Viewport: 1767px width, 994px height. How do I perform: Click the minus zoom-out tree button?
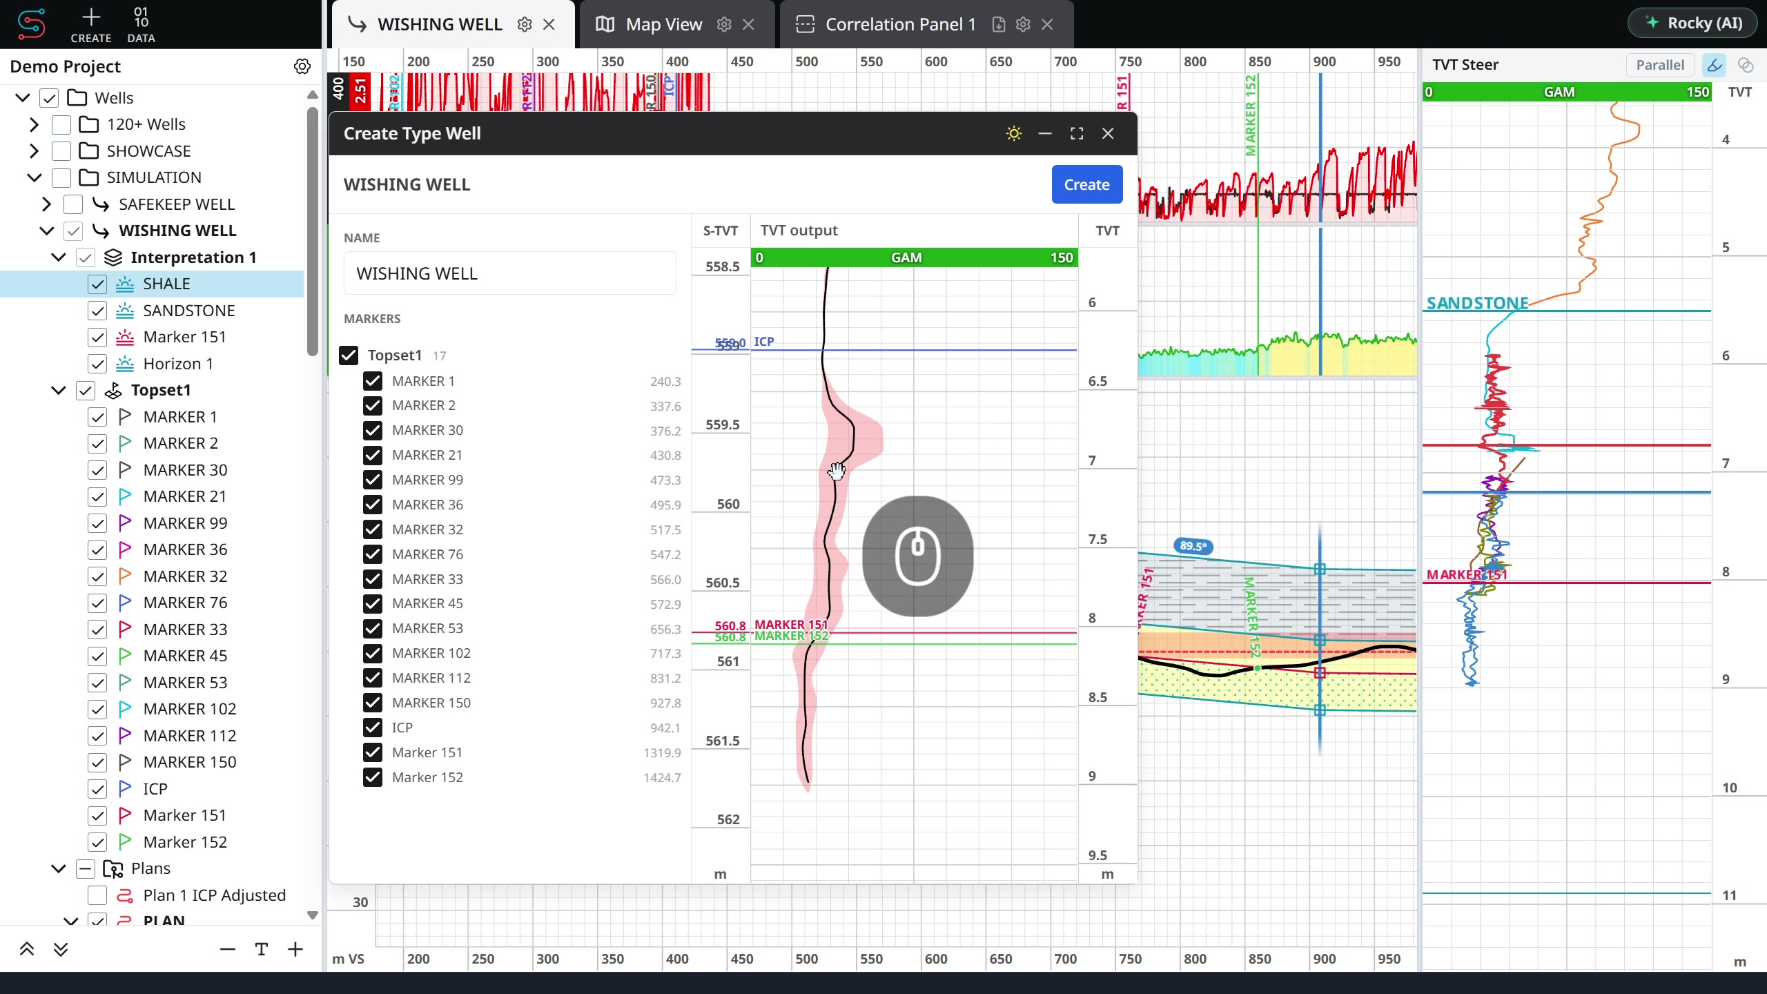[228, 949]
